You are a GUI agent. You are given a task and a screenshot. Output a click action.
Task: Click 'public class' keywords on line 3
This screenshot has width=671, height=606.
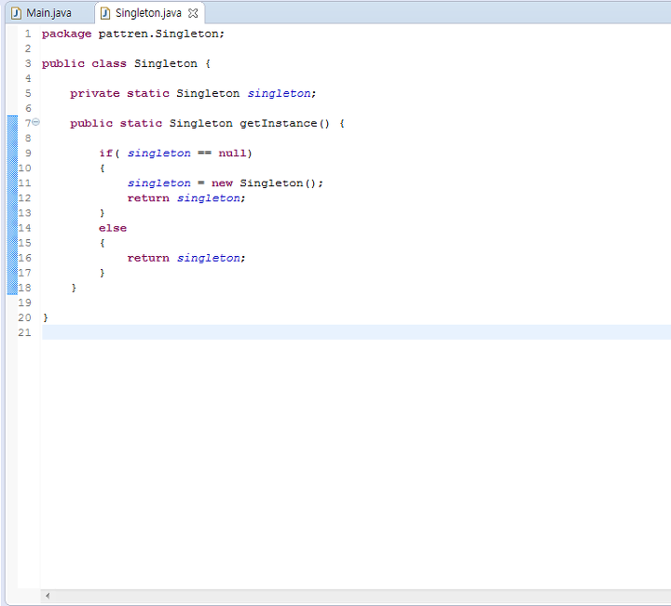pyautogui.click(x=84, y=63)
